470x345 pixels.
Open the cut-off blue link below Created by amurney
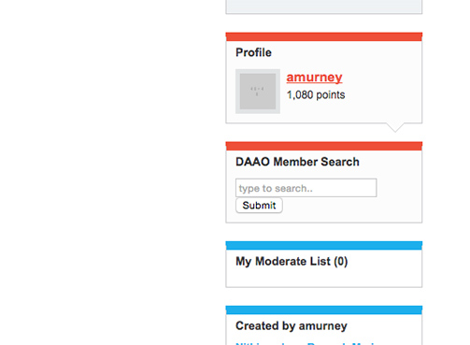[x=308, y=343]
